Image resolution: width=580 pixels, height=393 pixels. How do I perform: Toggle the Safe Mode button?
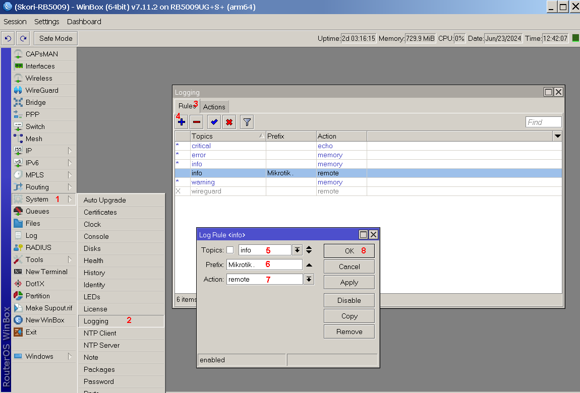tap(55, 38)
